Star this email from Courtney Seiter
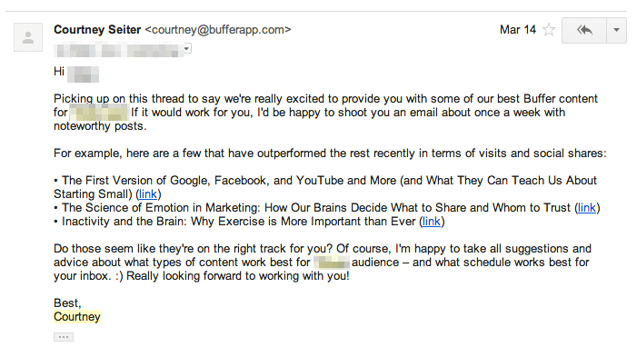The height and width of the screenshot is (357, 637). 549,30
